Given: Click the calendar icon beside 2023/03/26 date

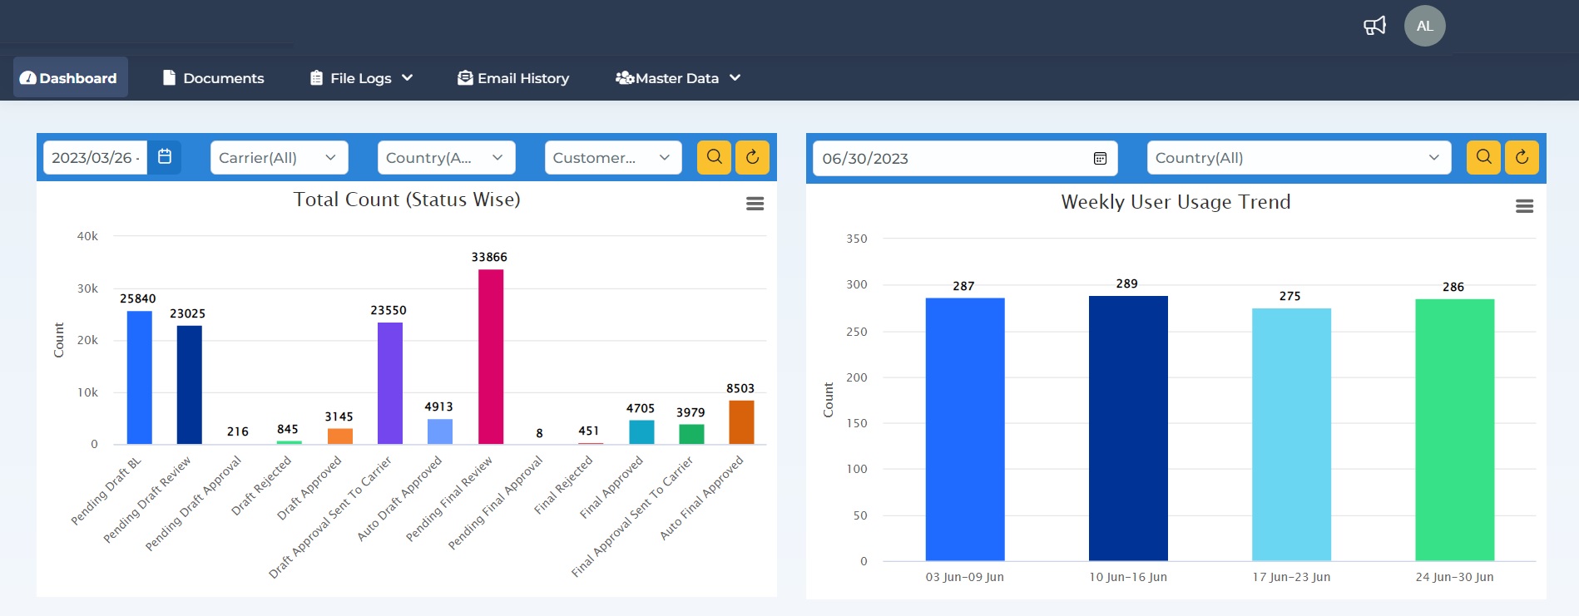Looking at the screenshot, I should pos(165,157).
